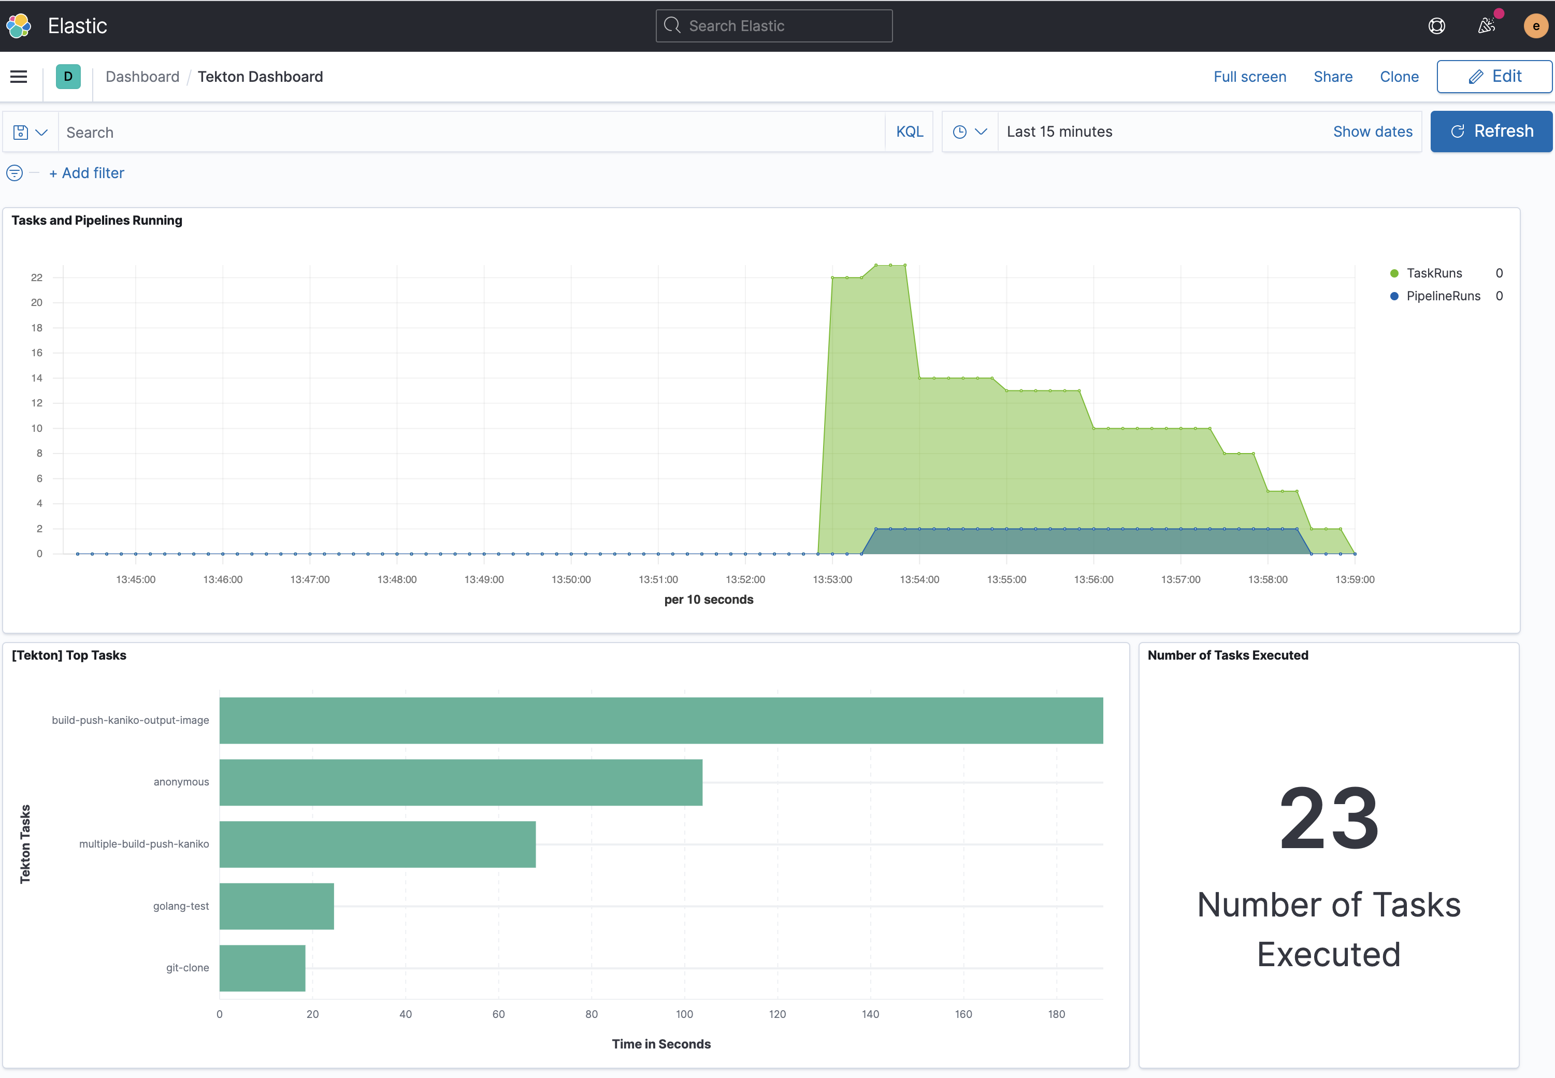The width and height of the screenshot is (1555, 1078).
Task: Toggle the TaskRuns legend label
Action: pos(1434,273)
